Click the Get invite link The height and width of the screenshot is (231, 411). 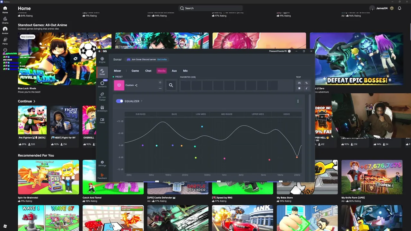[x=162, y=59]
